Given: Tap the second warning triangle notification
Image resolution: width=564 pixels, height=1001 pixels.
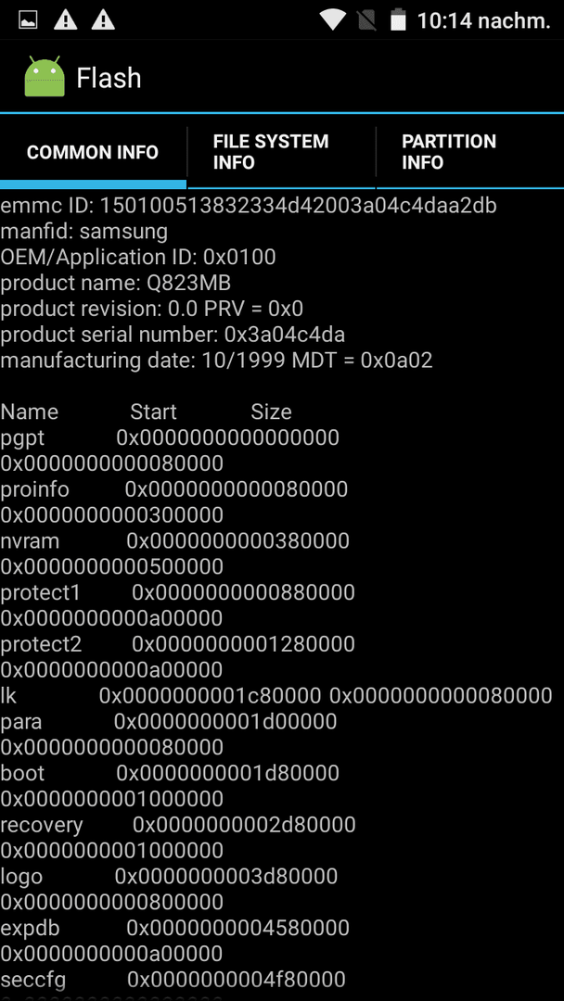Looking at the screenshot, I should 103,19.
